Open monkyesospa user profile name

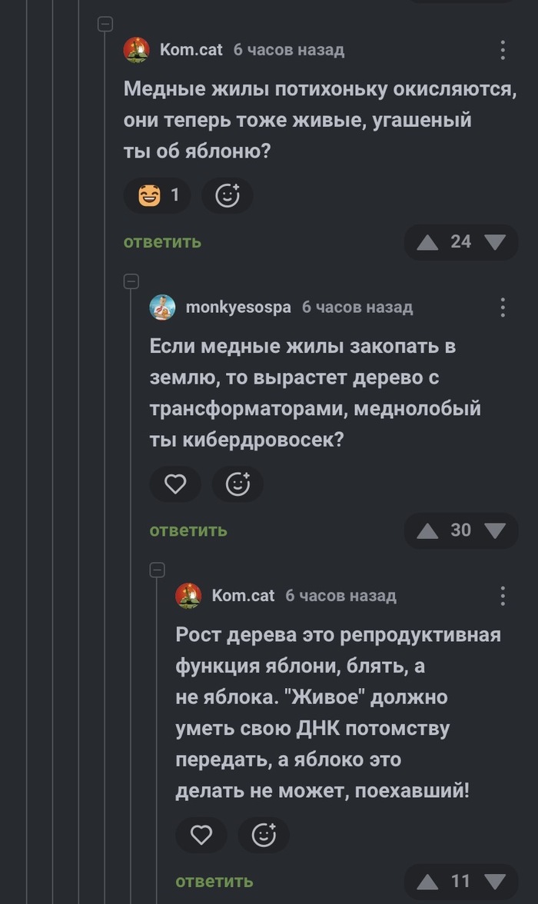[x=238, y=307]
